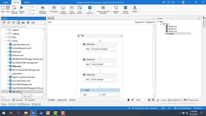Image resolution: width=206 pixels, height=116 pixels.
Task: Click Collapse All in the designer
Action: pos(150,22)
